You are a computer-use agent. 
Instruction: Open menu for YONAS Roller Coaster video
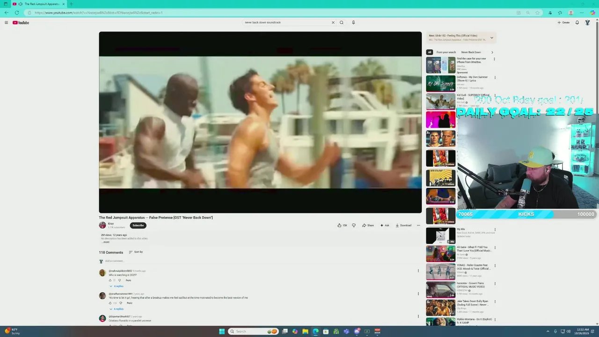coord(495,266)
